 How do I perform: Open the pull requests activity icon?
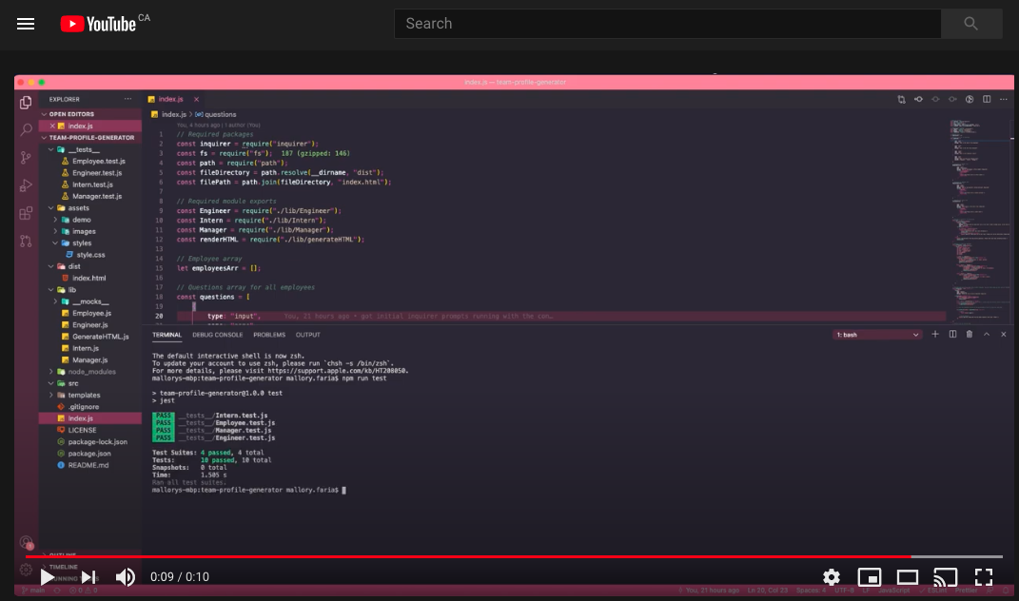click(26, 241)
